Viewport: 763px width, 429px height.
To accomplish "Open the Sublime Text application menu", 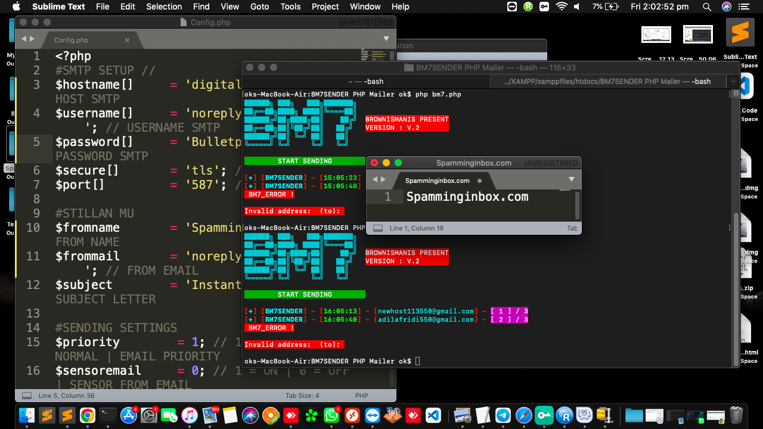I will click(x=58, y=7).
